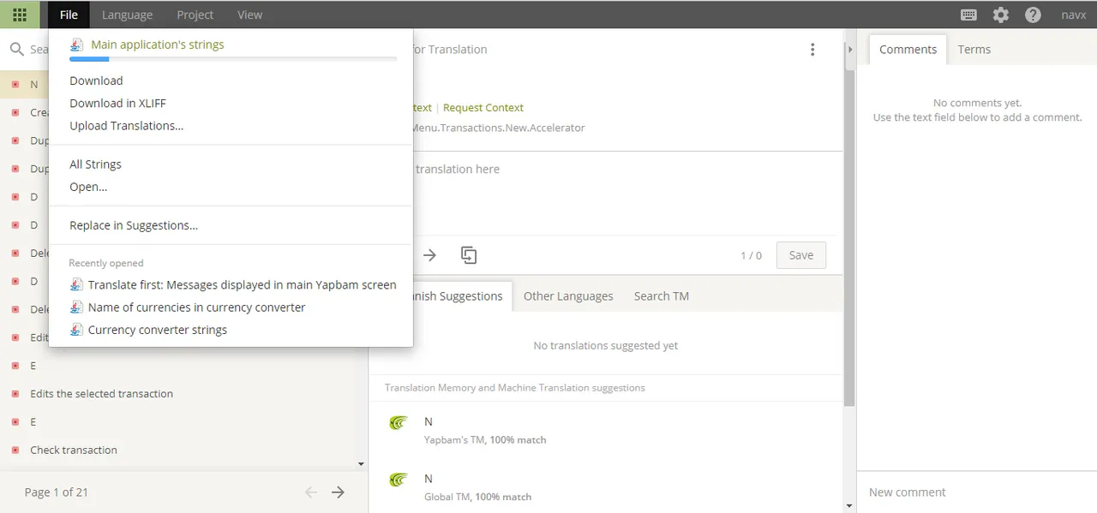Click file icon beside Currency converter strings

pyautogui.click(x=77, y=330)
